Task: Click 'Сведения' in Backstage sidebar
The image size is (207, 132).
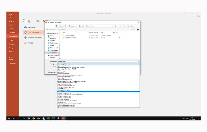Action: coord(11,21)
